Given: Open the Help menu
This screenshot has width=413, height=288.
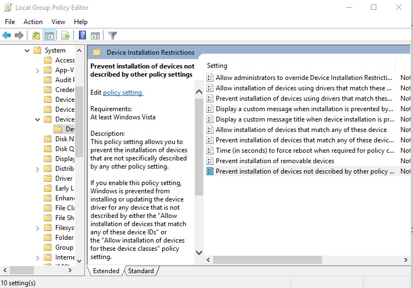Looking at the screenshot, I should (x=81, y=22).
